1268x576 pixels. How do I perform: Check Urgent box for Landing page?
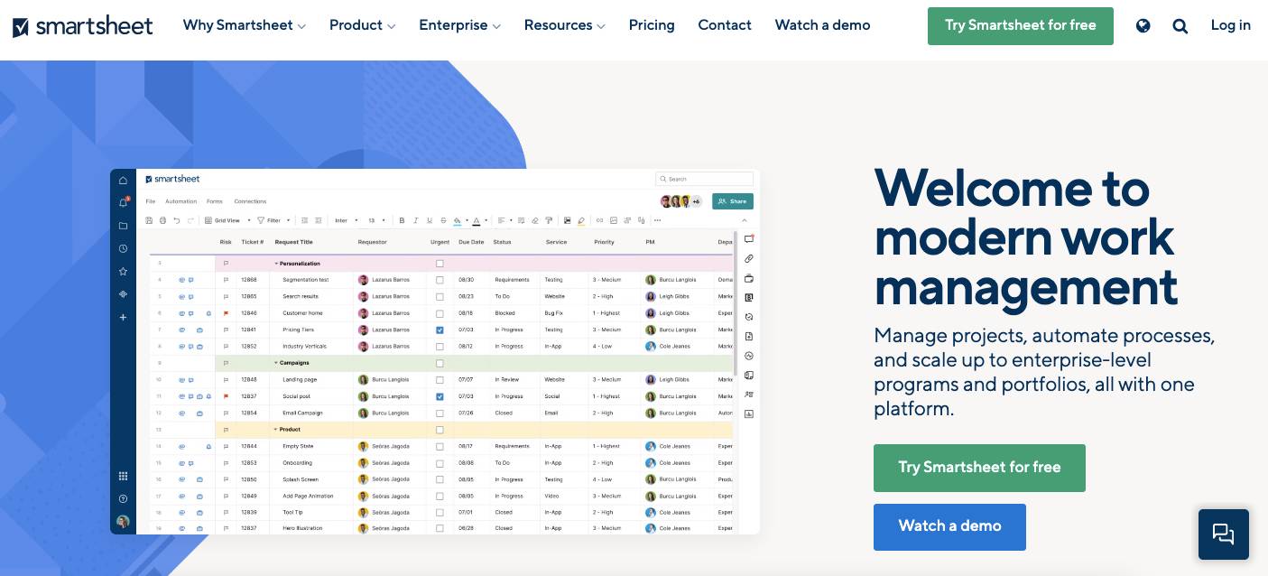(x=440, y=380)
